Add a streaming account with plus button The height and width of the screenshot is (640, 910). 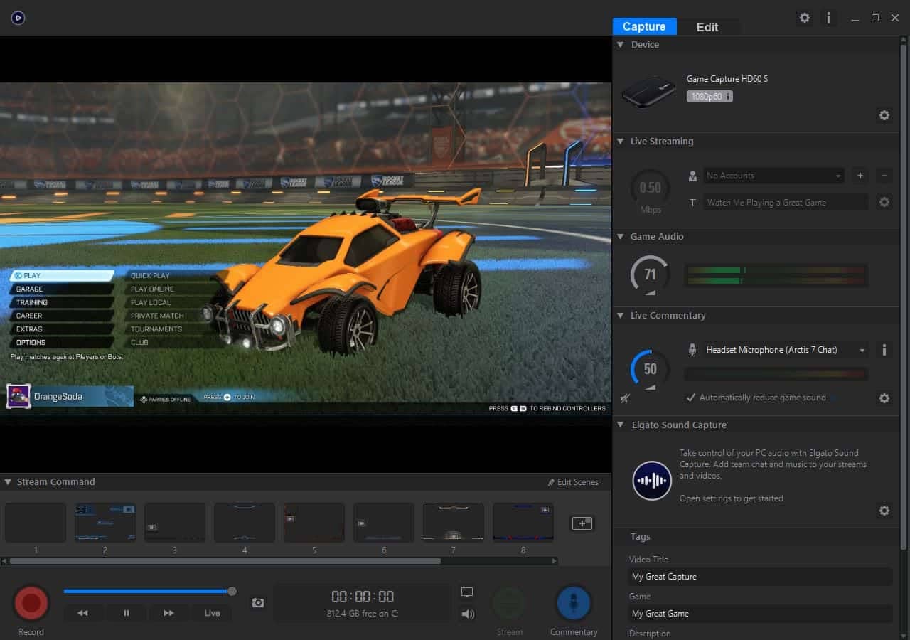(860, 176)
